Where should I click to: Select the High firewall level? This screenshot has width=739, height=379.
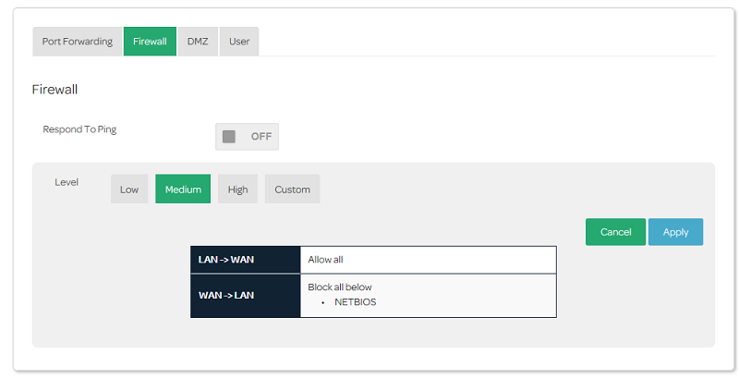[237, 189]
